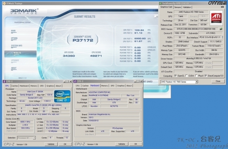The width and height of the screenshot is (228, 149).
Task: Open SYSTEM INFO in 3DMark sidebar
Action: tap(17, 46)
